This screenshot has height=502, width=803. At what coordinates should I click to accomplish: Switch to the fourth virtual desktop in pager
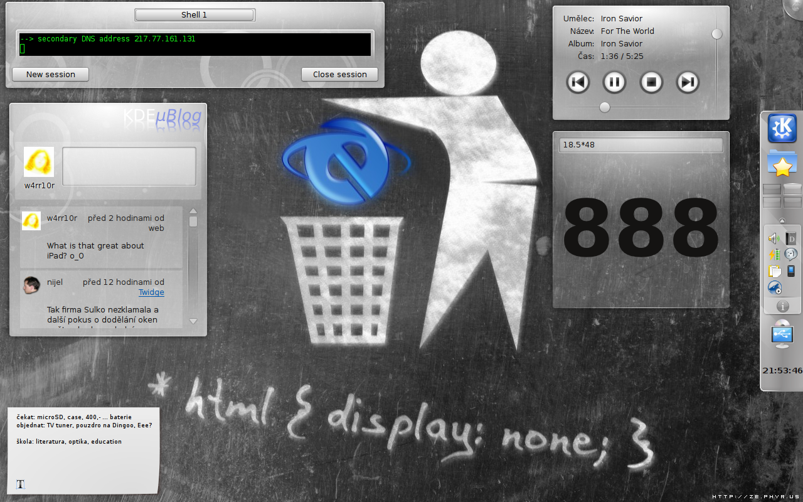point(792,202)
